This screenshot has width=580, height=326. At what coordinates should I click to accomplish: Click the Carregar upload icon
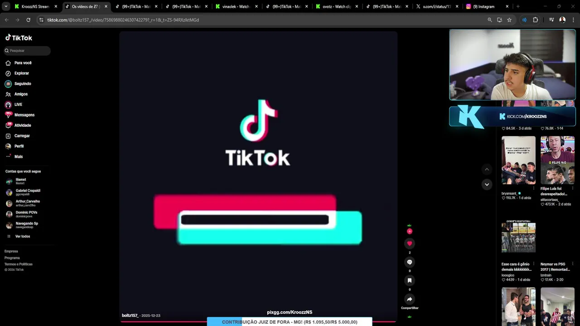pos(8,136)
